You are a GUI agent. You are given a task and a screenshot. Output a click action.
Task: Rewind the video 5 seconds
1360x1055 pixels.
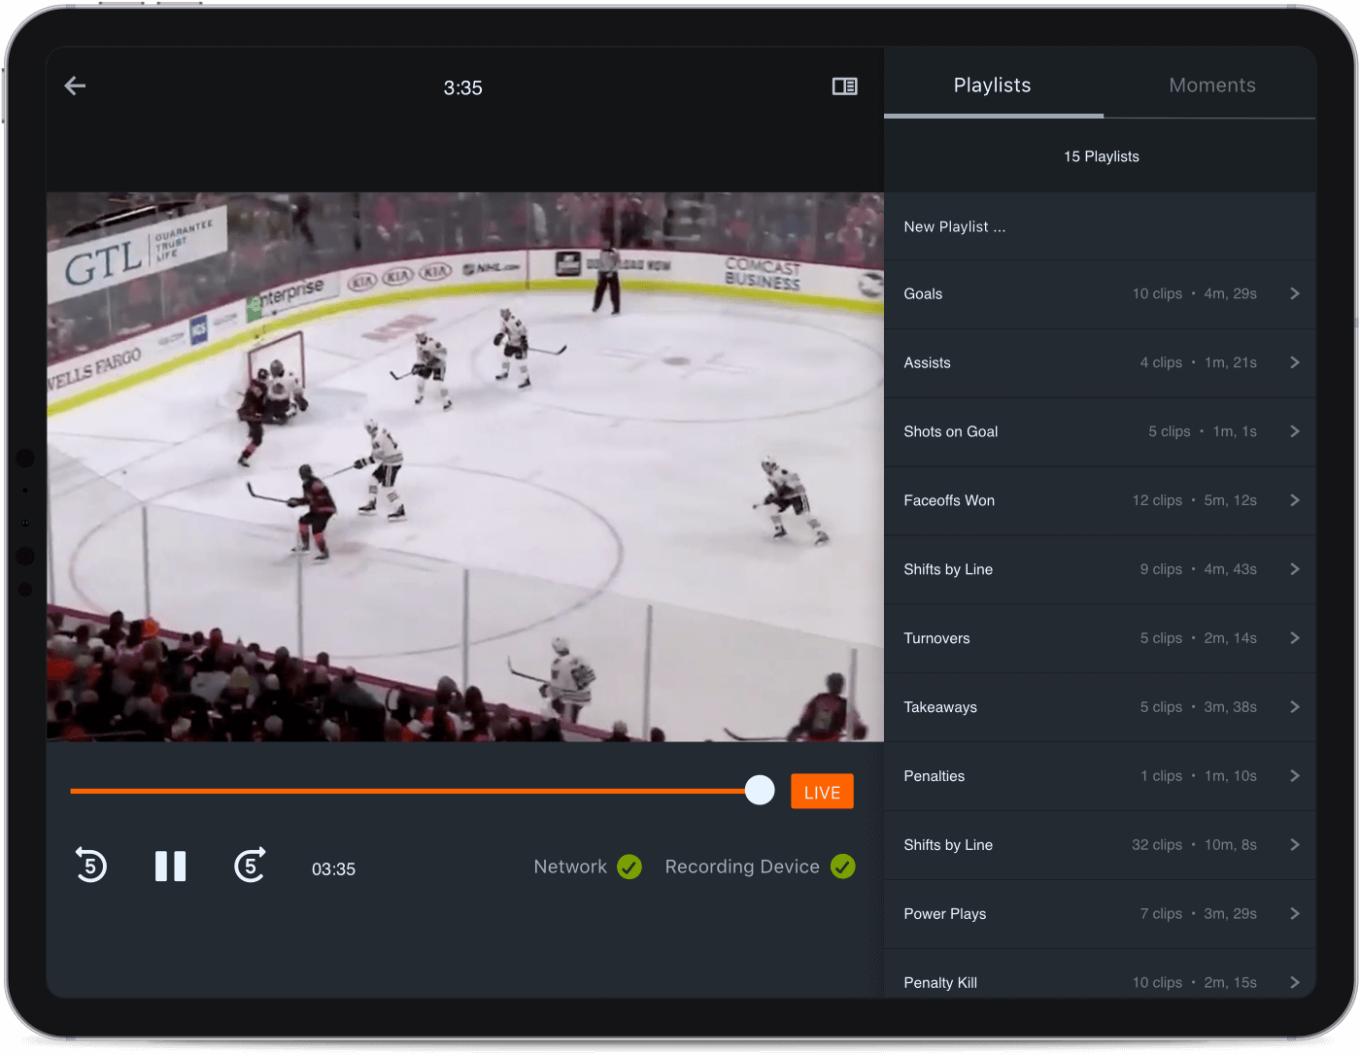tap(90, 866)
